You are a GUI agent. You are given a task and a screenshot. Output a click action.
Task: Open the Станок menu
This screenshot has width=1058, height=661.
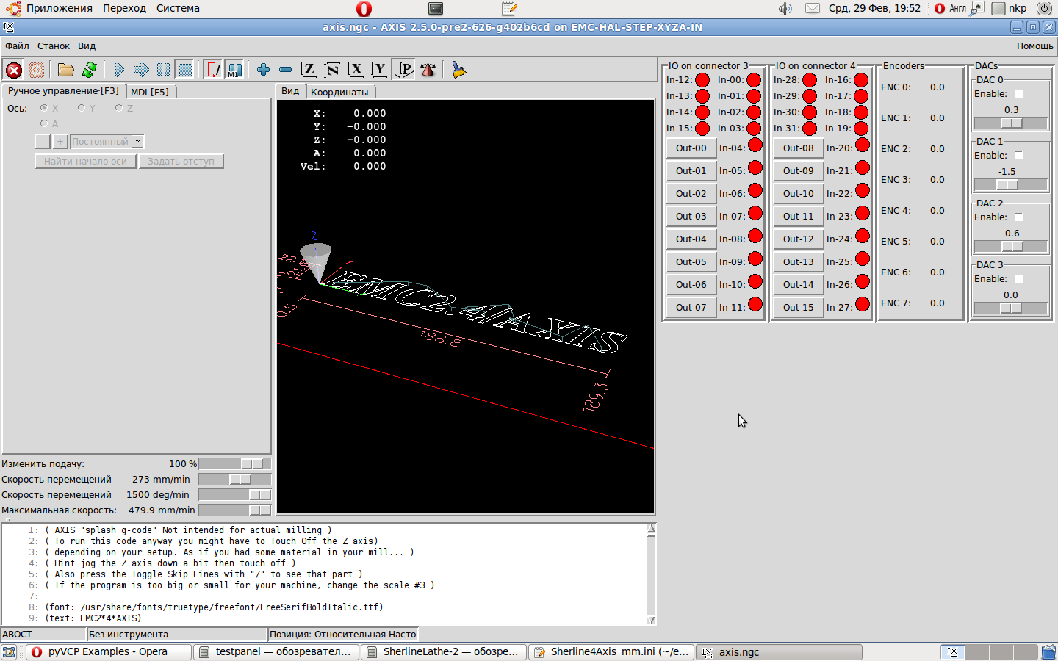[54, 46]
